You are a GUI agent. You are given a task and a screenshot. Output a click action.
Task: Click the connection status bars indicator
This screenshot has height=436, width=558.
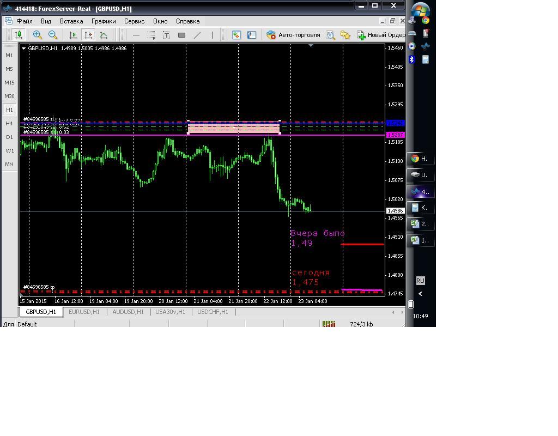(329, 324)
